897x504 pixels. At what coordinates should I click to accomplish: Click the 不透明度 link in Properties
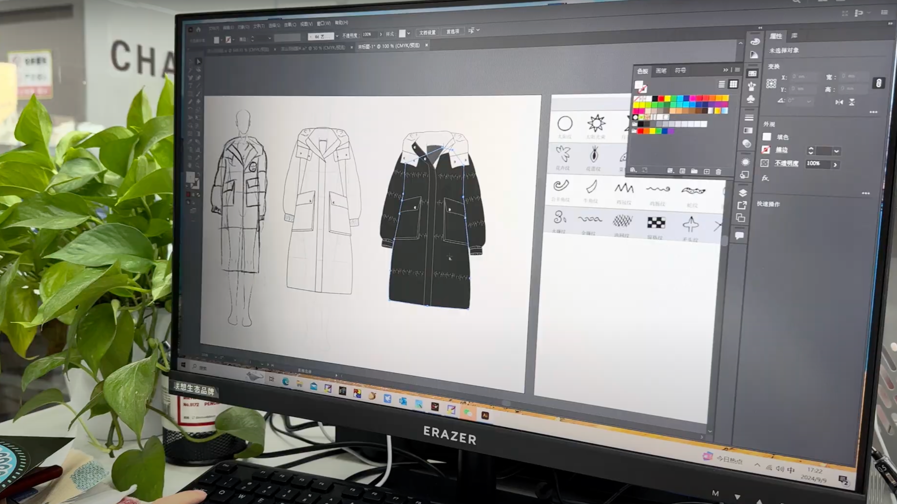[x=786, y=163]
